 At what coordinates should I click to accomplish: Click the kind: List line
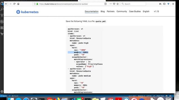pos(73,31)
